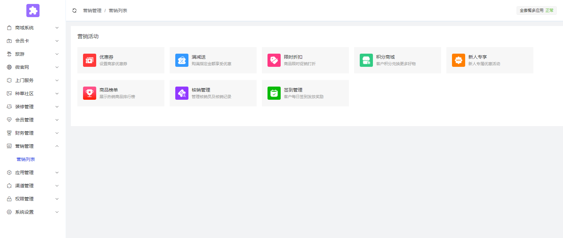
Task: Click the 全套餐多应用 正常 status badge
Action: click(x=536, y=11)
